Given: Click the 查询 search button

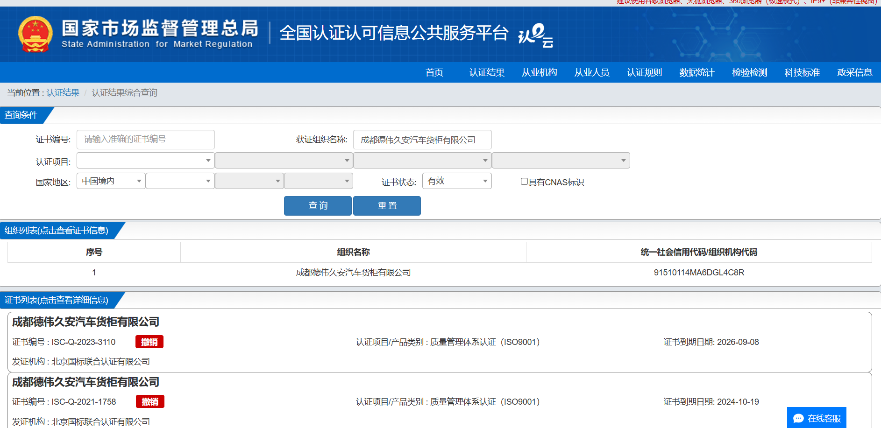Looking at the screenshot, I should point(318,206).
